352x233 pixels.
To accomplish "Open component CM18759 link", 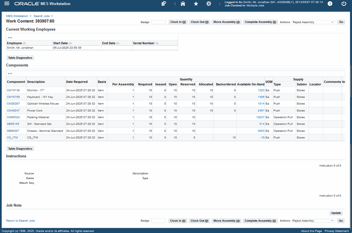I will (x=13, y=97).
